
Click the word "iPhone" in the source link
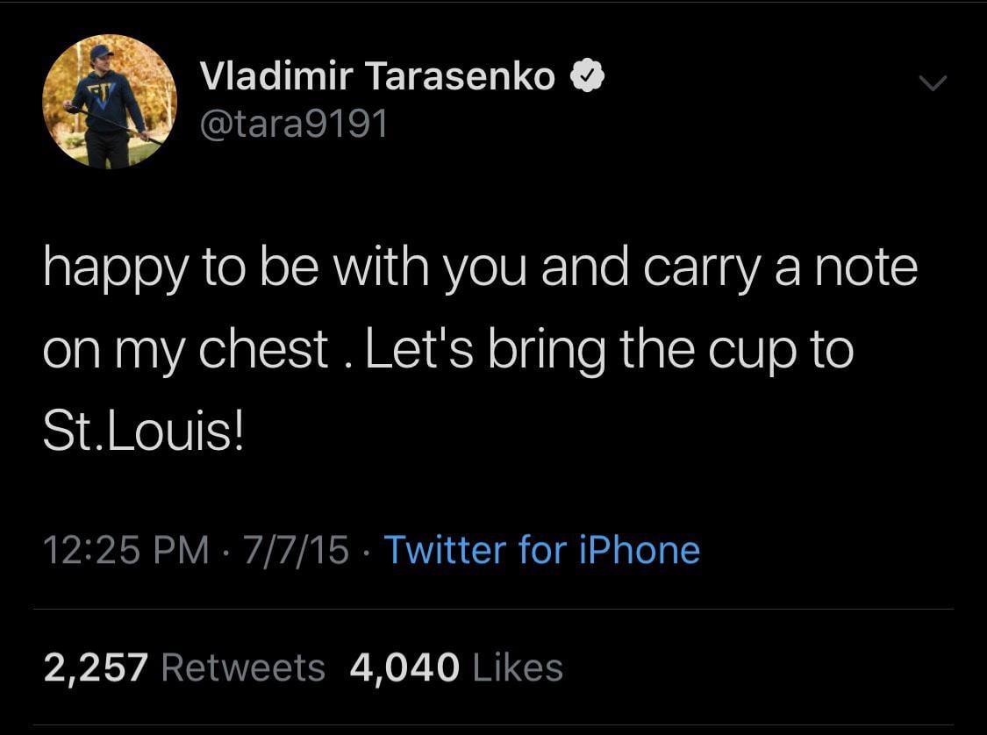tap(640, 551)
